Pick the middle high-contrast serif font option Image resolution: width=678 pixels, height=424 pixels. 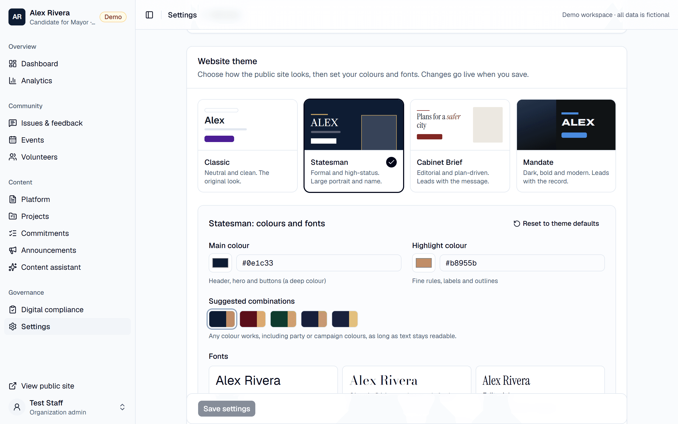point(407,380)
